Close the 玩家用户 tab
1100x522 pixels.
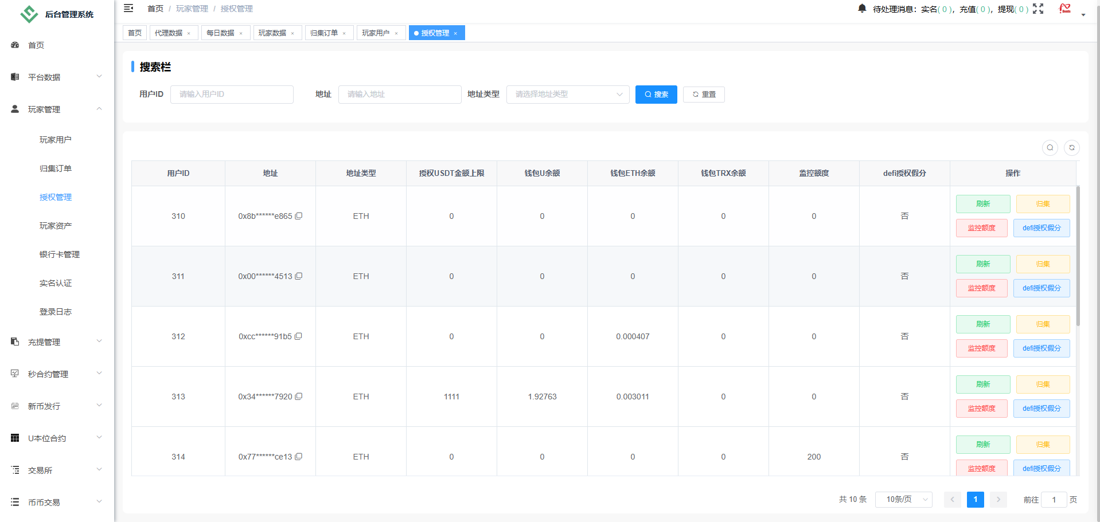[396, 33]
